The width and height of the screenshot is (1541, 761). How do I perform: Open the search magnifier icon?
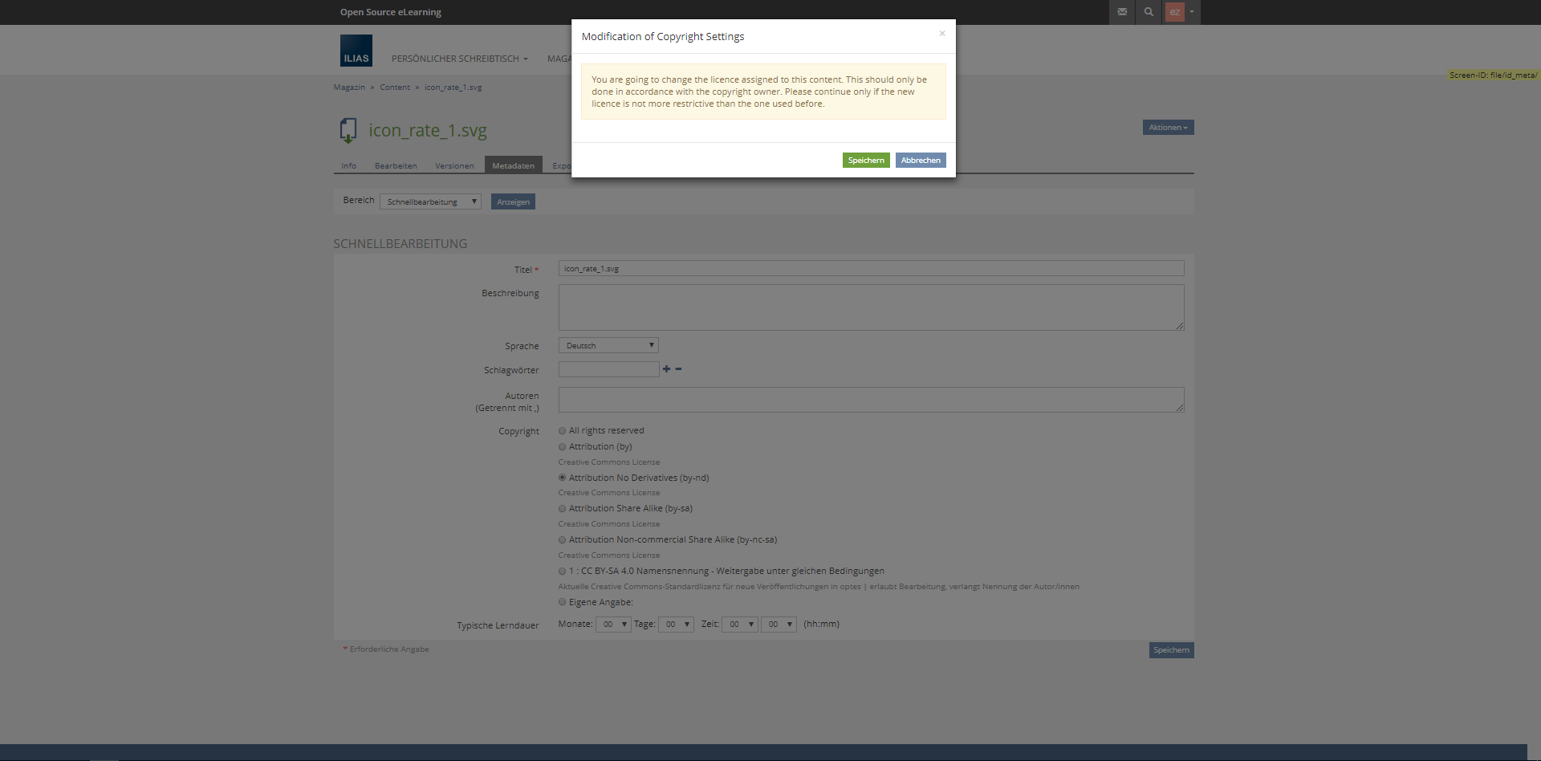coord(1149,12)
